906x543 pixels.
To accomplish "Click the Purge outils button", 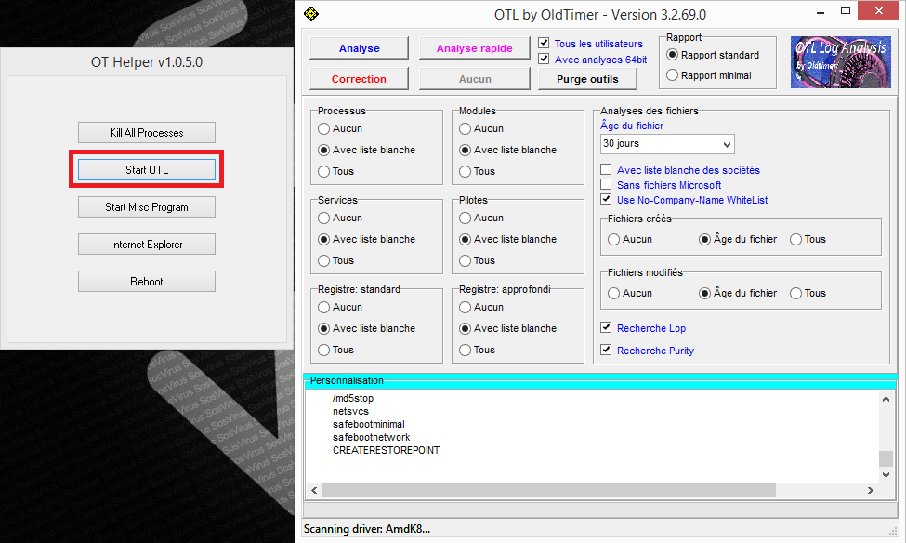I will click(586, 79).
